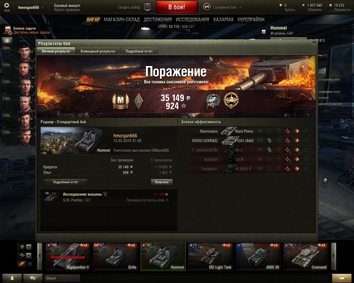Select the Cromwell tank thumbnail

tap(306, 256)
